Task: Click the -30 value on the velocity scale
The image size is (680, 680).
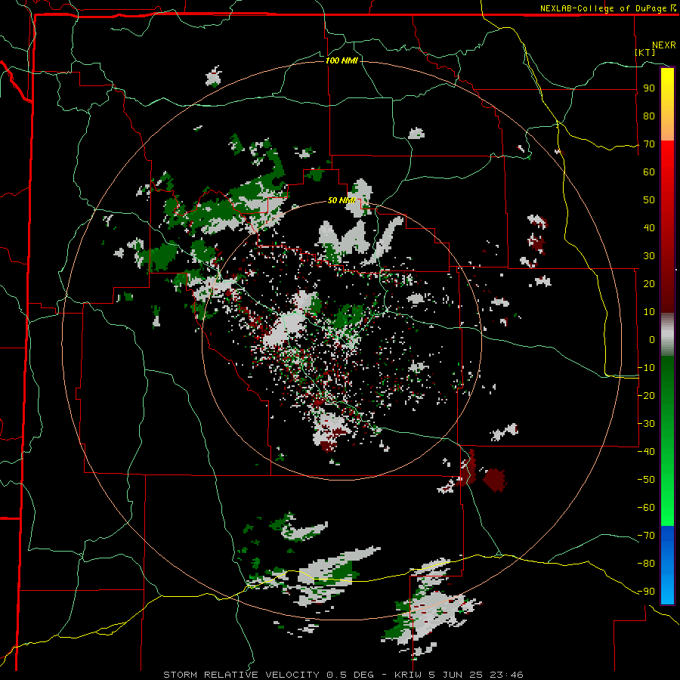Action: click(646, 424)
